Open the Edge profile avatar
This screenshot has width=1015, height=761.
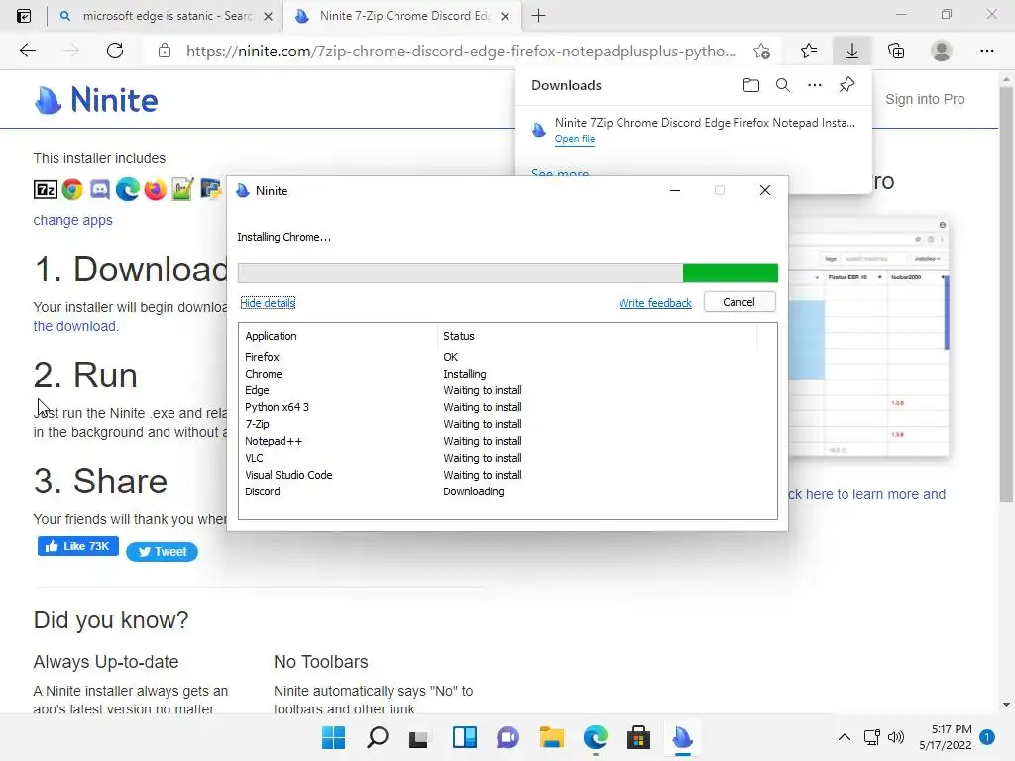pyautogui.click(x=942, y=51)
